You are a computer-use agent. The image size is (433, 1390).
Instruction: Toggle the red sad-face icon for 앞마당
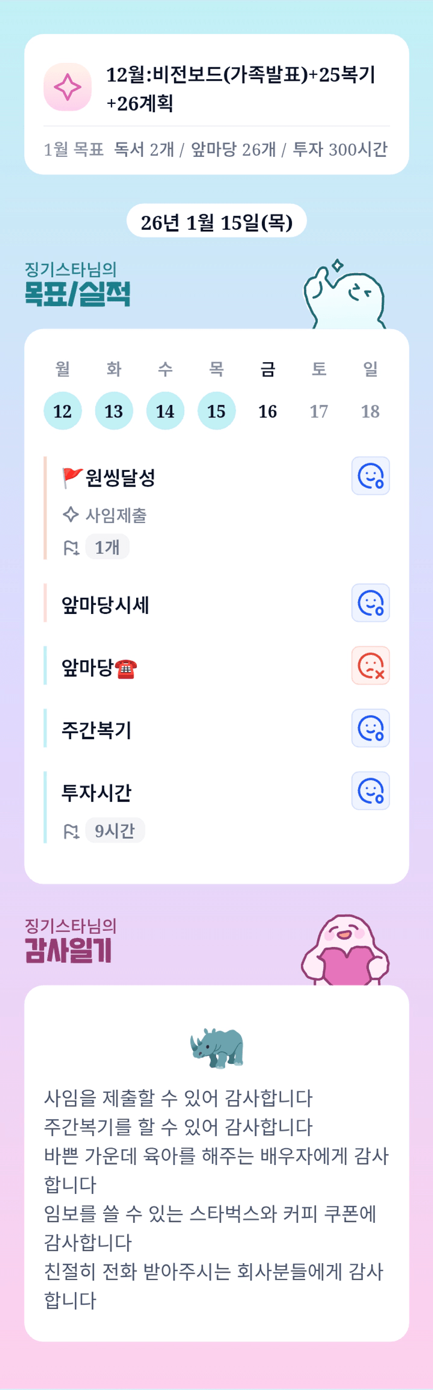pos(370,665)
